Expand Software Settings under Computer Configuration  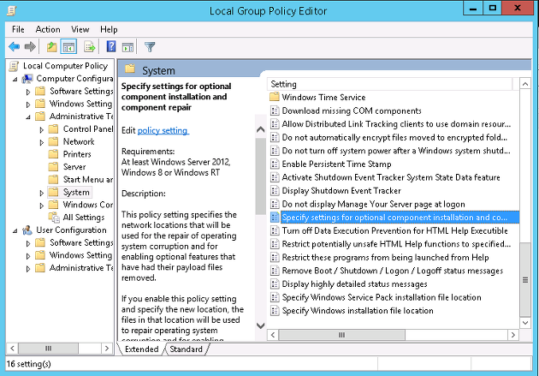click(x=28, y=92)
